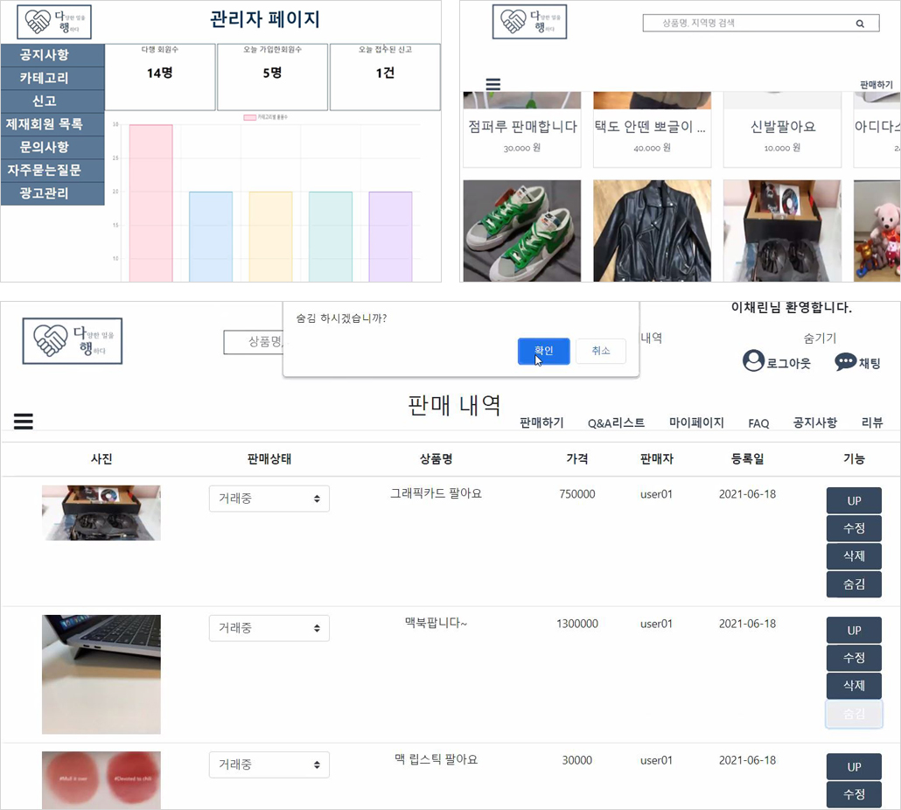This screenshot has width=901, height=810.
Task: Click 수정 for 그래픽카드 팔아요
Action: pos(854,528)
